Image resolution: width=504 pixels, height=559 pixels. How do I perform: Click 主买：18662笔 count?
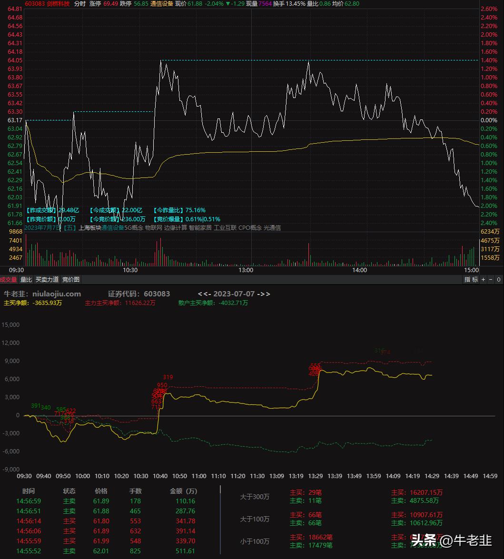point(311,537)
